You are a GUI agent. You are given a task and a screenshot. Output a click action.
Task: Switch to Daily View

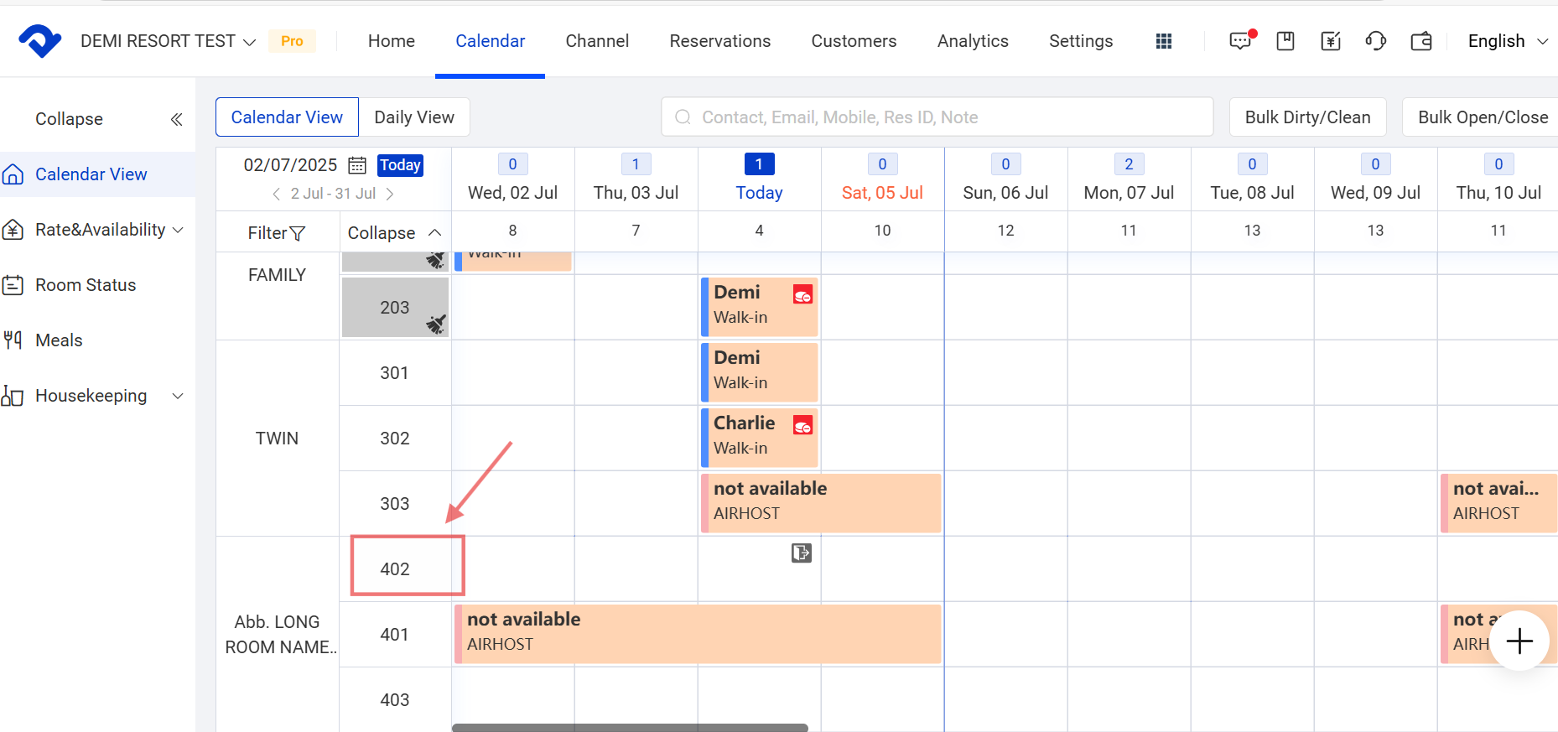(414, 117)
